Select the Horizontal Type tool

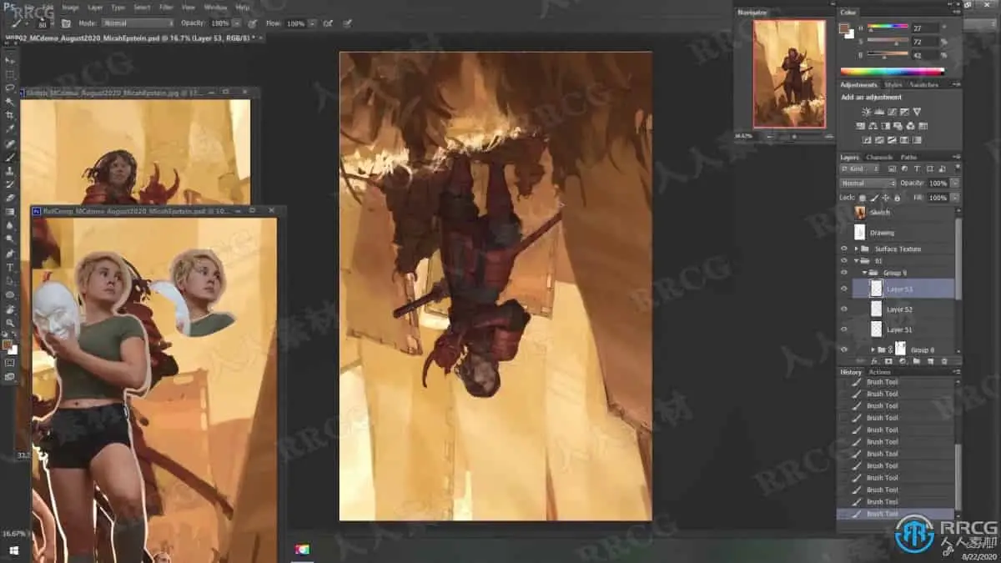pyautogui.click(x=10, y=267)
